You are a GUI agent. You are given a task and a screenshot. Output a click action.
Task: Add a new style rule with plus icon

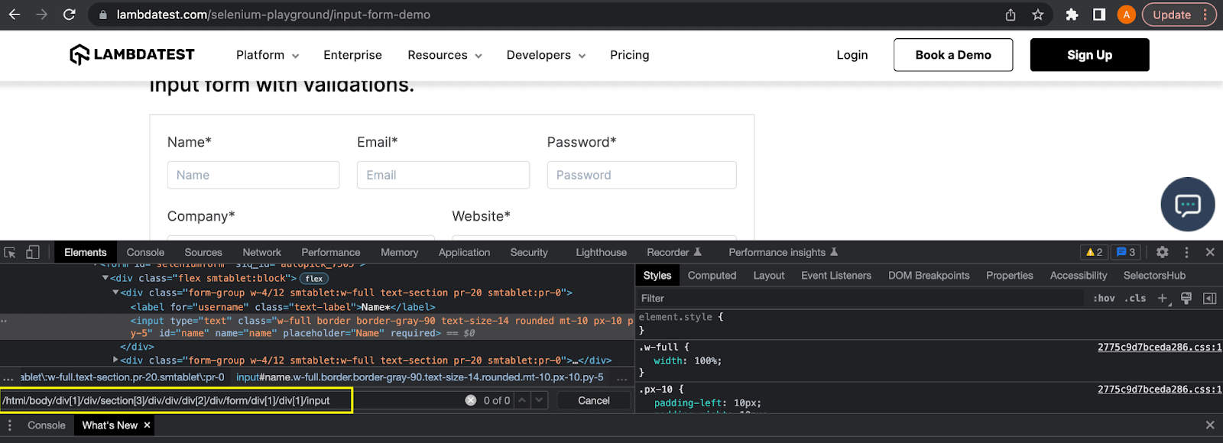tap(1162, 298)
